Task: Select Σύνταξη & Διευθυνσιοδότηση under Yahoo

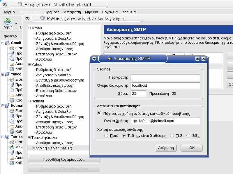Action: pyautogui.click(x=60, y=80)
